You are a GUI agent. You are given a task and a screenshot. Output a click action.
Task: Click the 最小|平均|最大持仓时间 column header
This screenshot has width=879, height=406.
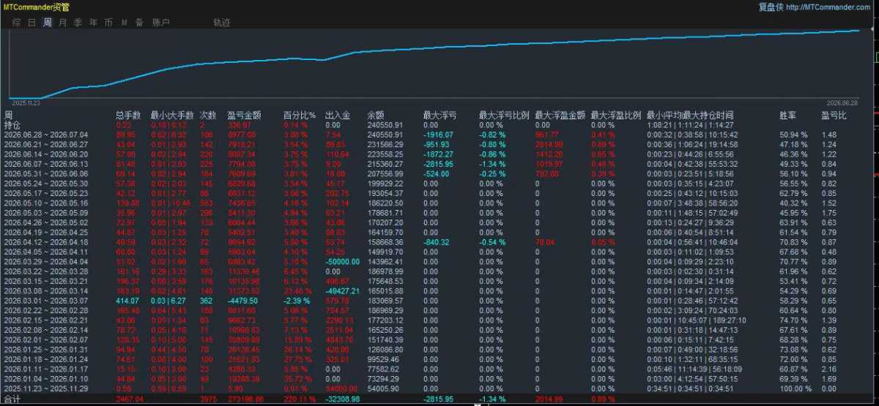pyautogui.click(x=690, y=116)
